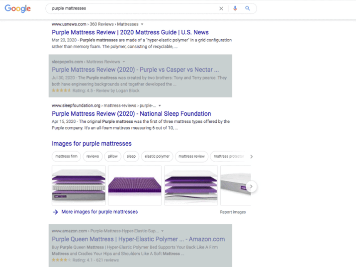Clear the search box with X icon
The image size is (356, 267).
[221, 8]
